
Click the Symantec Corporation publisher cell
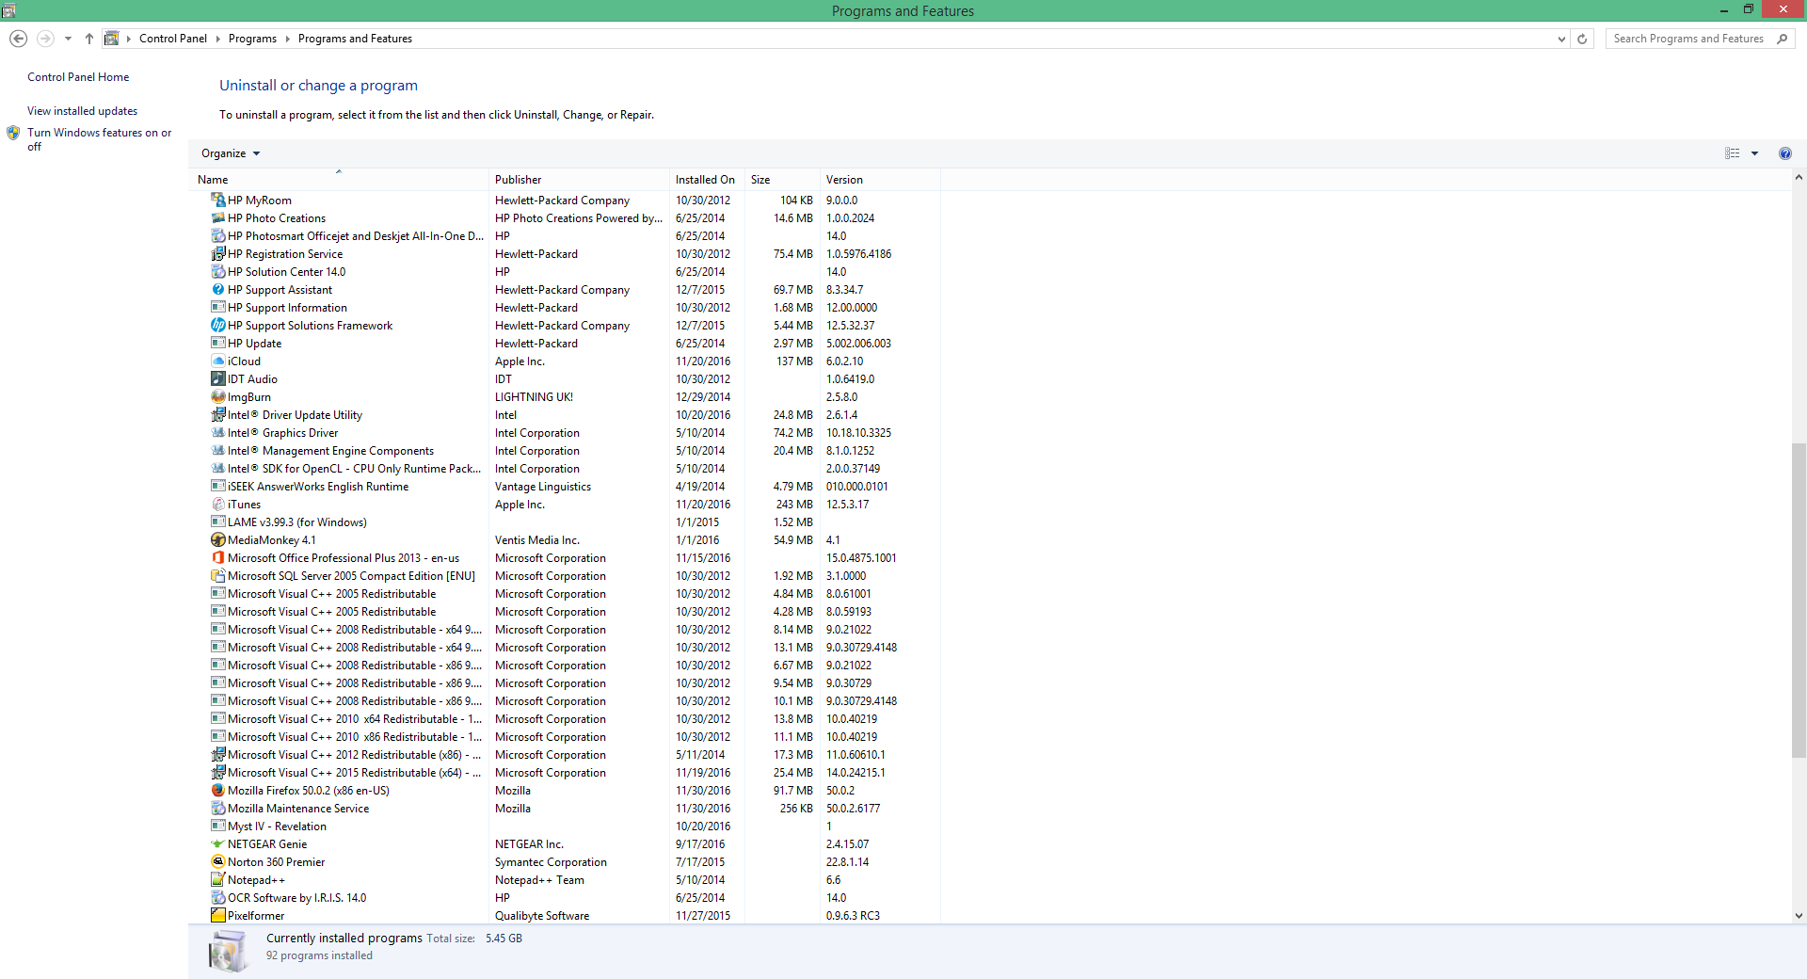pyautogui.click(x=551, y=861)
